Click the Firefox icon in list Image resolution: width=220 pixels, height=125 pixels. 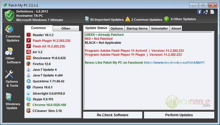(x=28, y=64)
